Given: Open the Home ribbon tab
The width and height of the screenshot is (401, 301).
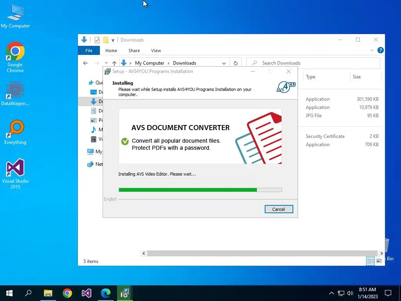Looking at the screenshot, I should 111,51.
